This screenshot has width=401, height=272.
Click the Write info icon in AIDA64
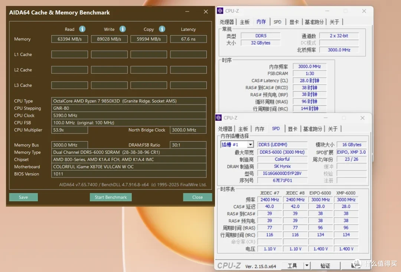click(x=123, y=29)
